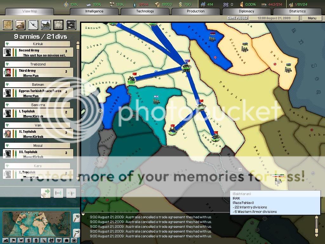Collapse message log using small triangle

[83, 214]
